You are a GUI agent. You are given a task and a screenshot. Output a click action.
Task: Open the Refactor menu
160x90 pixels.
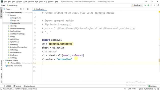(31, 2)
